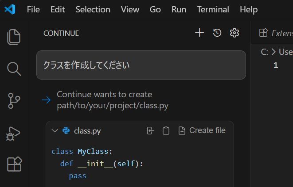The image size is (293, 187).
Task: Open the Terminal menu
Action: click(213, 9)
